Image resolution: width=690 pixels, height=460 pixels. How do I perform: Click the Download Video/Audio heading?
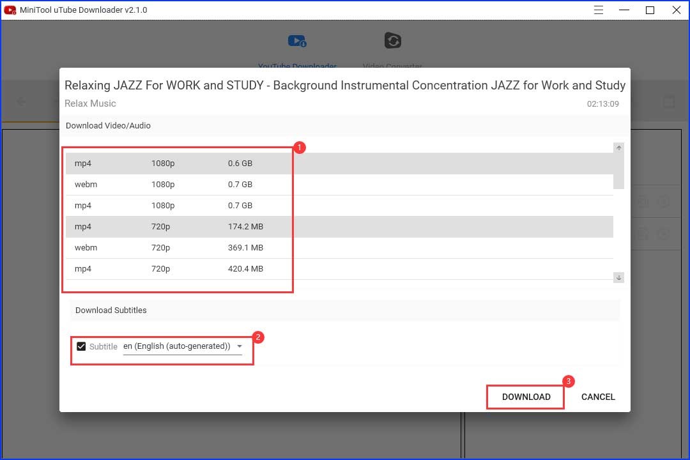tap(108, 125)
